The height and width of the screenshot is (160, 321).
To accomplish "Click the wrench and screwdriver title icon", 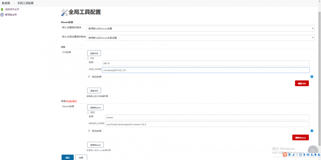I will pos(64,12).
